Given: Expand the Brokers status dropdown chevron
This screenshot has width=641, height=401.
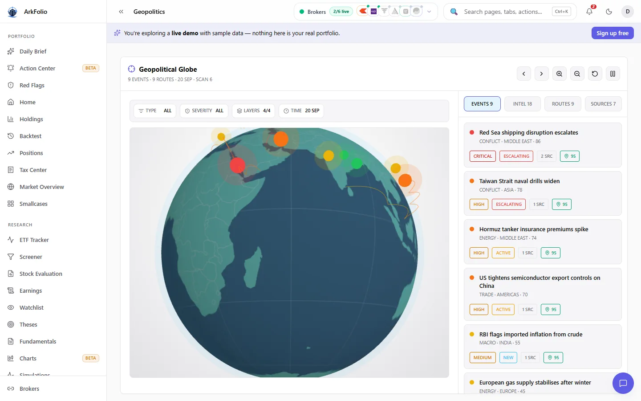Looking at the screenshot, I should pos(429,12).
